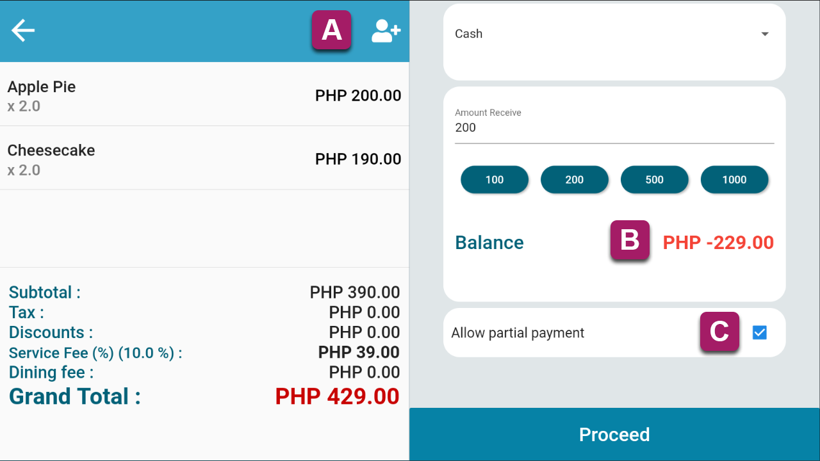Select the Cheesecake order line
Image resolution: width=820 pixels, height=461 pixels.
pos(204,158)
